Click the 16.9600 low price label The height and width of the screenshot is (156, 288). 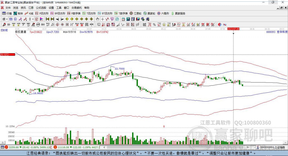click(38, 93)
